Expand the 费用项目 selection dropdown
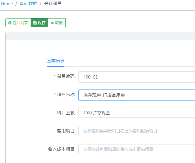 (x=137, y=131)
